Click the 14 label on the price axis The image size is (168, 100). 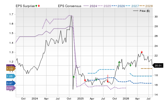pyautogui.click(x=156, y=95)
